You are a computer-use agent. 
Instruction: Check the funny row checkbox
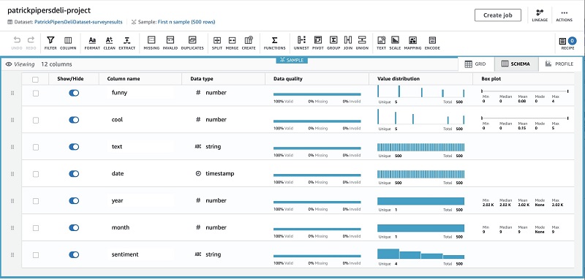click(35, 93)
